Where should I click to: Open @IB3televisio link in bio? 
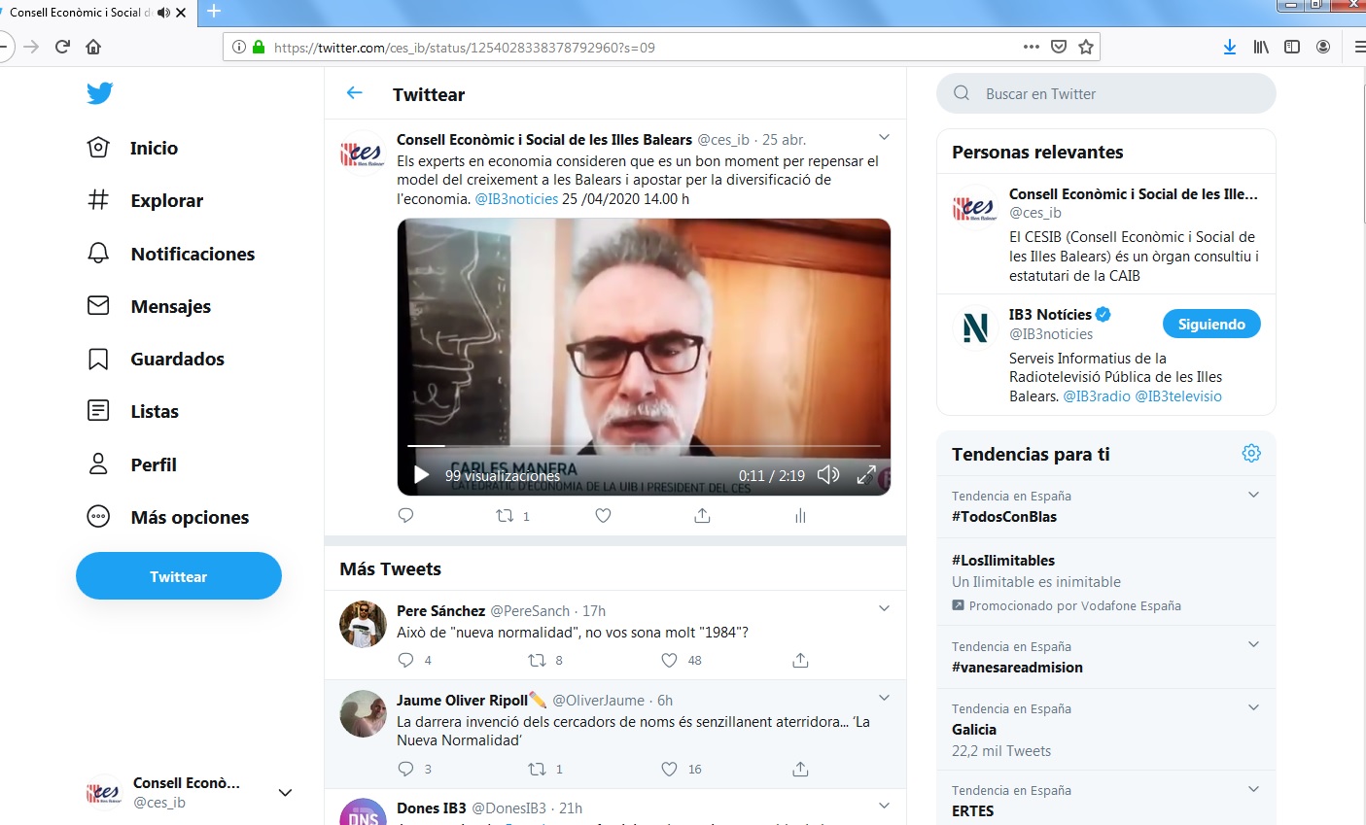[x=1178, y=395]
